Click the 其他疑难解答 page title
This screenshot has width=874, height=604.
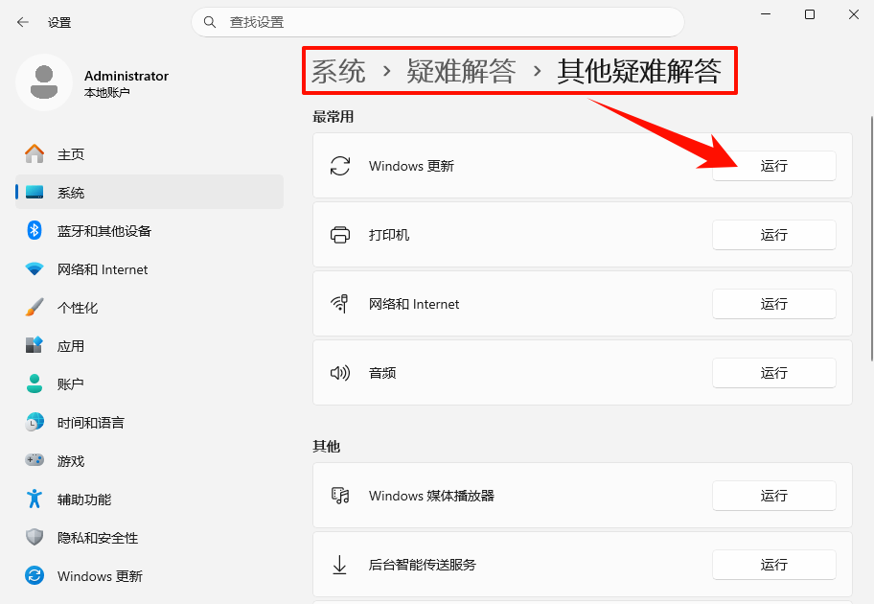[x=639, y=71]
